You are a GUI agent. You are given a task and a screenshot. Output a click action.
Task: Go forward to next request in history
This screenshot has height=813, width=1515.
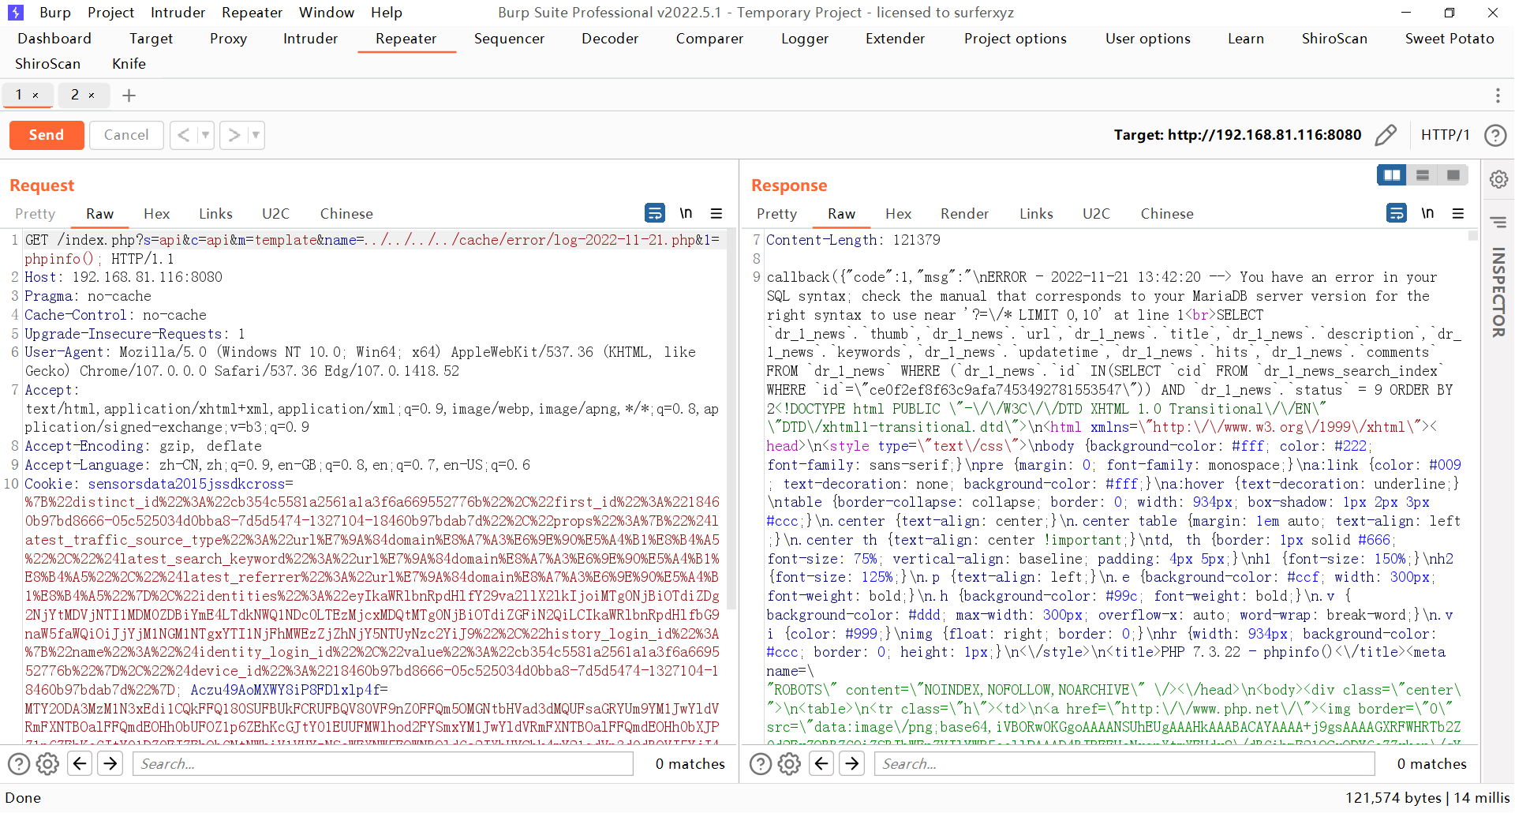pos(234,135)
